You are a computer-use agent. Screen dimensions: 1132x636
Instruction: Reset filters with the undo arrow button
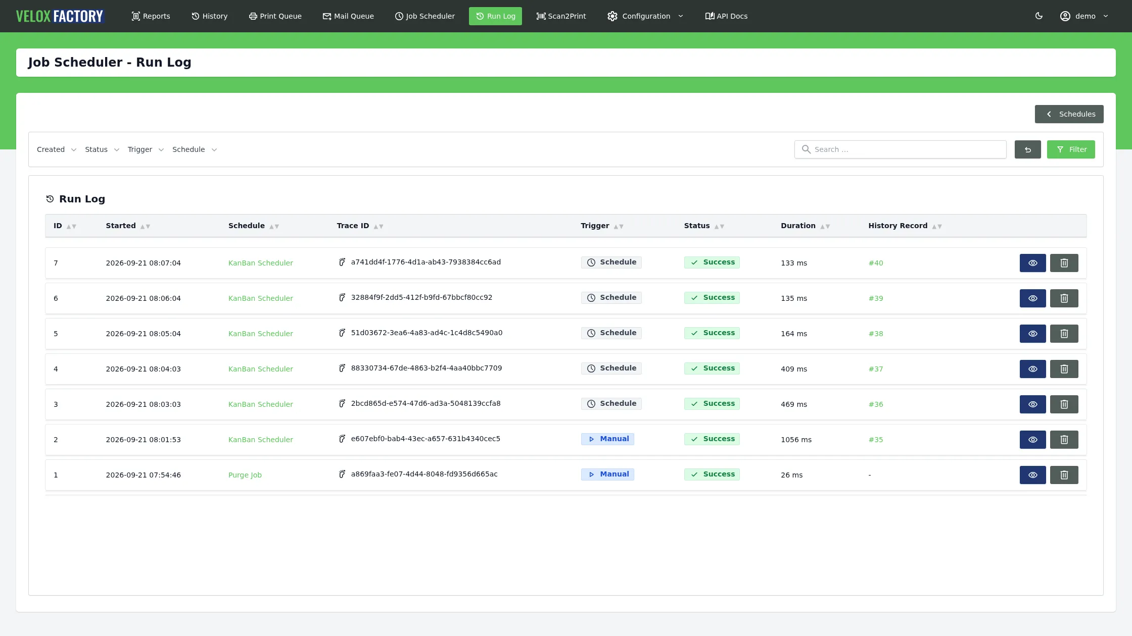1027,149
